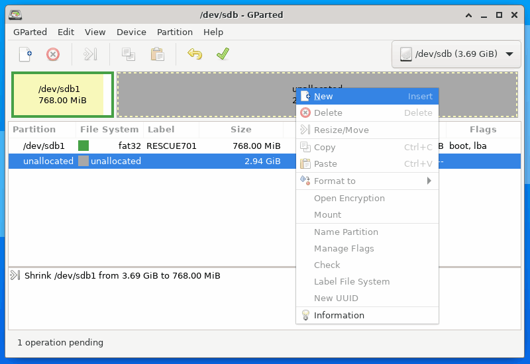Open the Help menu
This screenshot has height=364, width=530.
213,32
